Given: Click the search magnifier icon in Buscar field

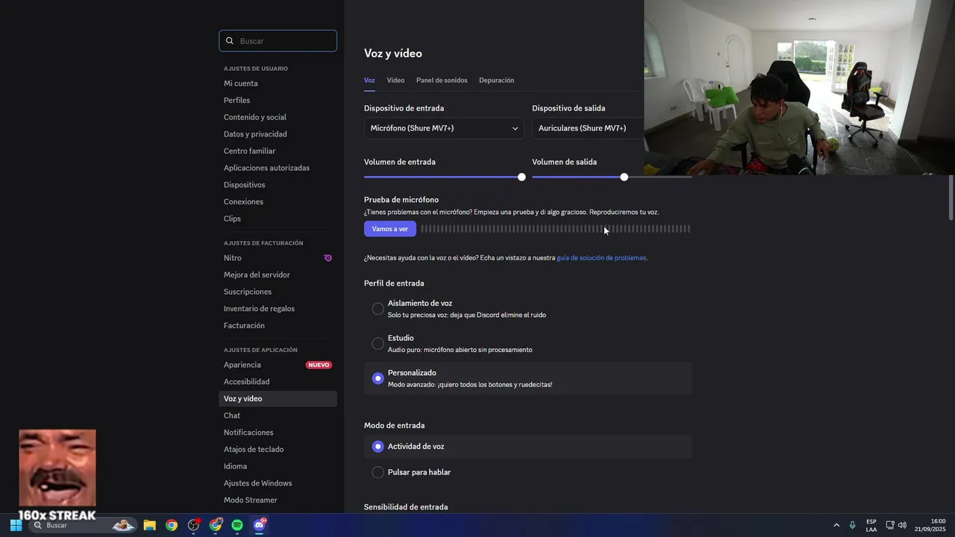Looking at the screenshot, I should click(x=230, y=41).
